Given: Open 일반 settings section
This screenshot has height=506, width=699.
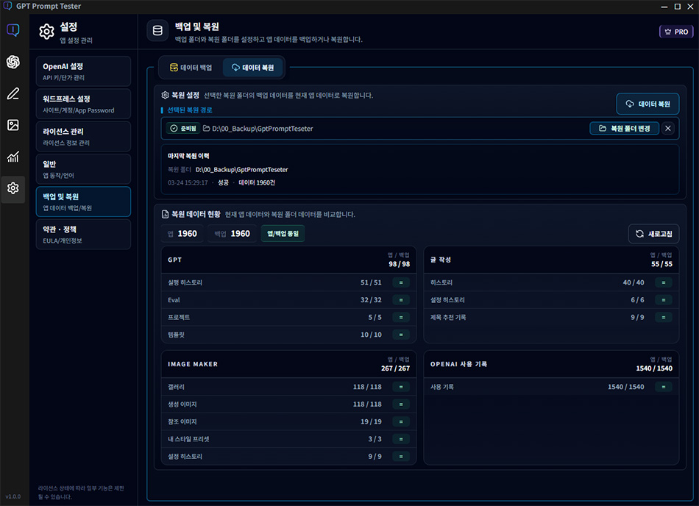Looking at the screenshot, I should point(82,168).
